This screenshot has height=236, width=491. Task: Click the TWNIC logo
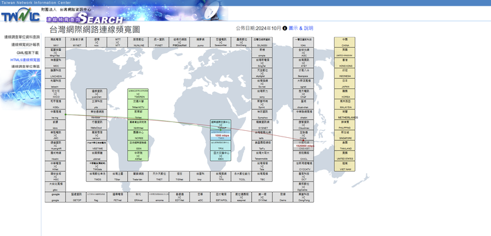20,14
